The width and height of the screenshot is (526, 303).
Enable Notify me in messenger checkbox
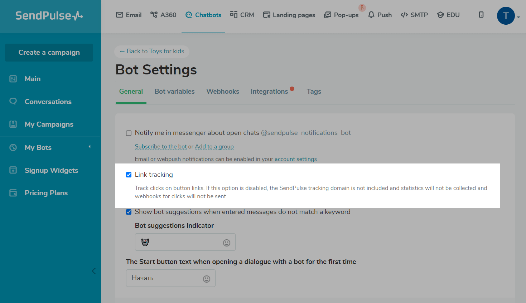coord(129,133)
